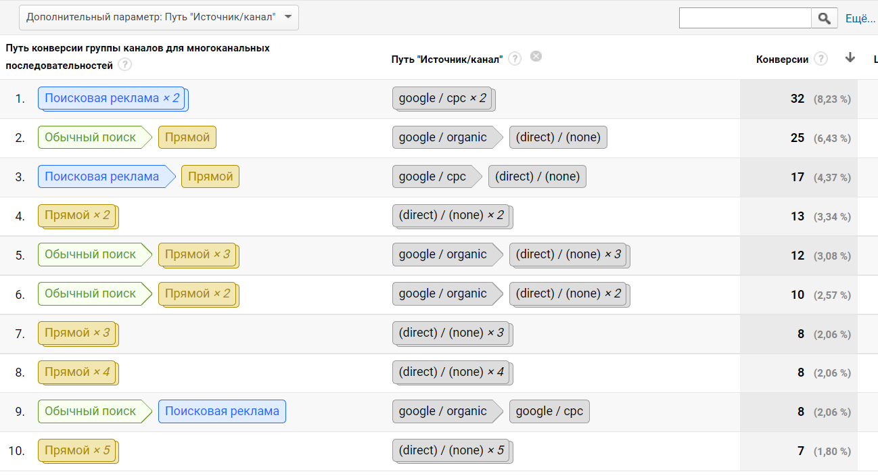Select Обычный поиск chip in row 2
The width and height of the screenshot is (878, 476).
[x=91, y=138]
